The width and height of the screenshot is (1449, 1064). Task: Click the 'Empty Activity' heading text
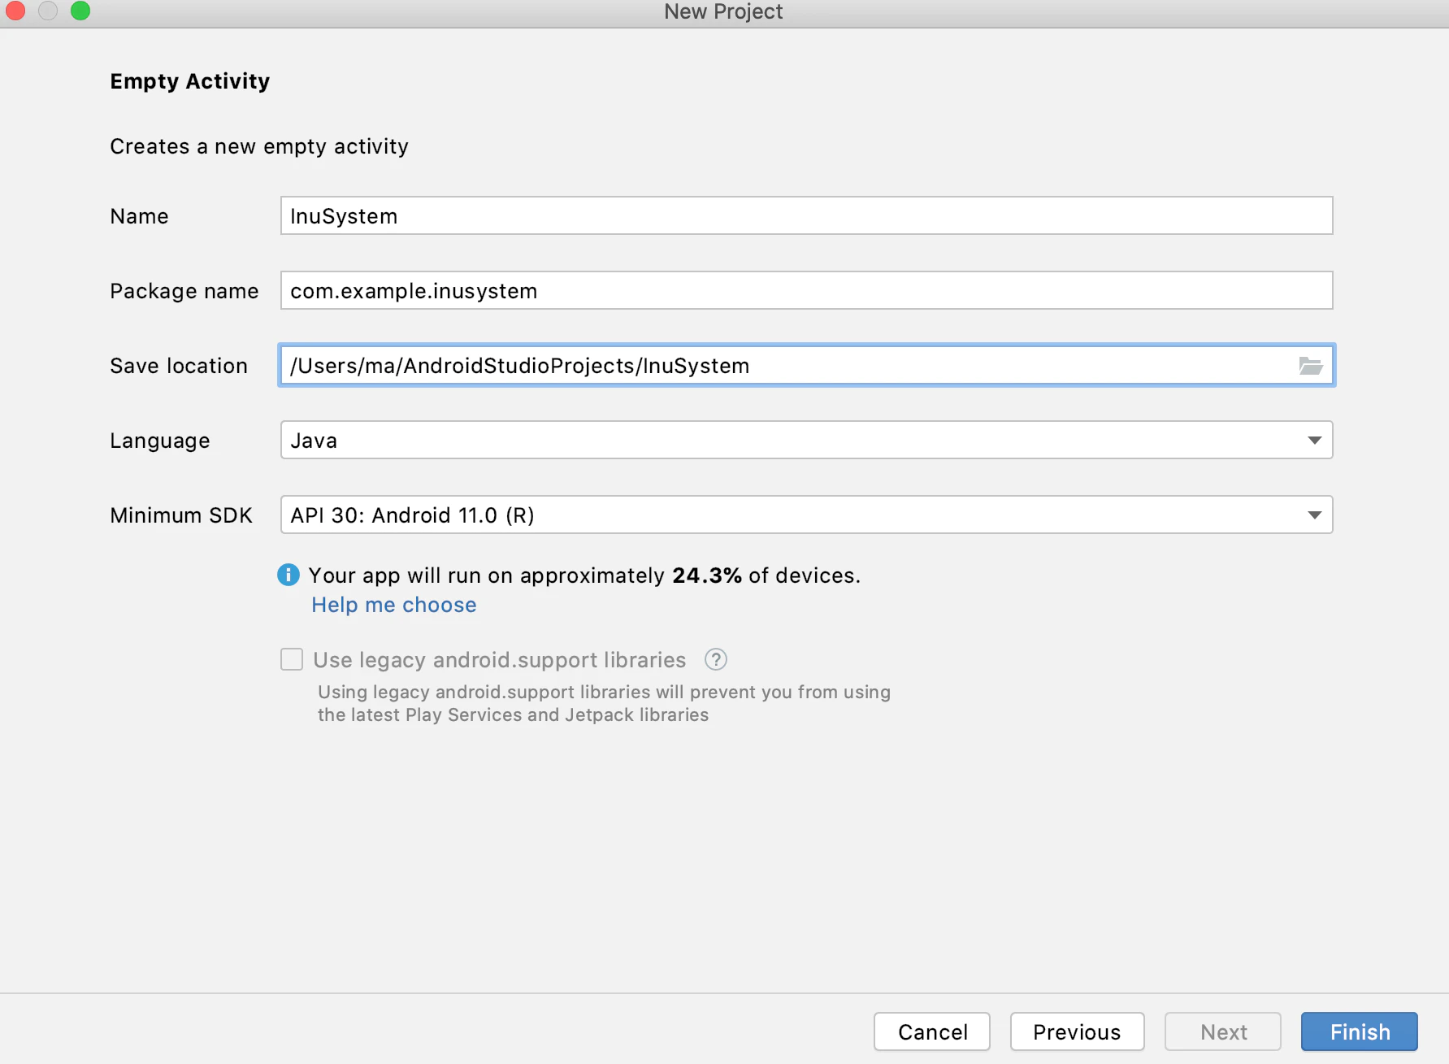[190, 81]
